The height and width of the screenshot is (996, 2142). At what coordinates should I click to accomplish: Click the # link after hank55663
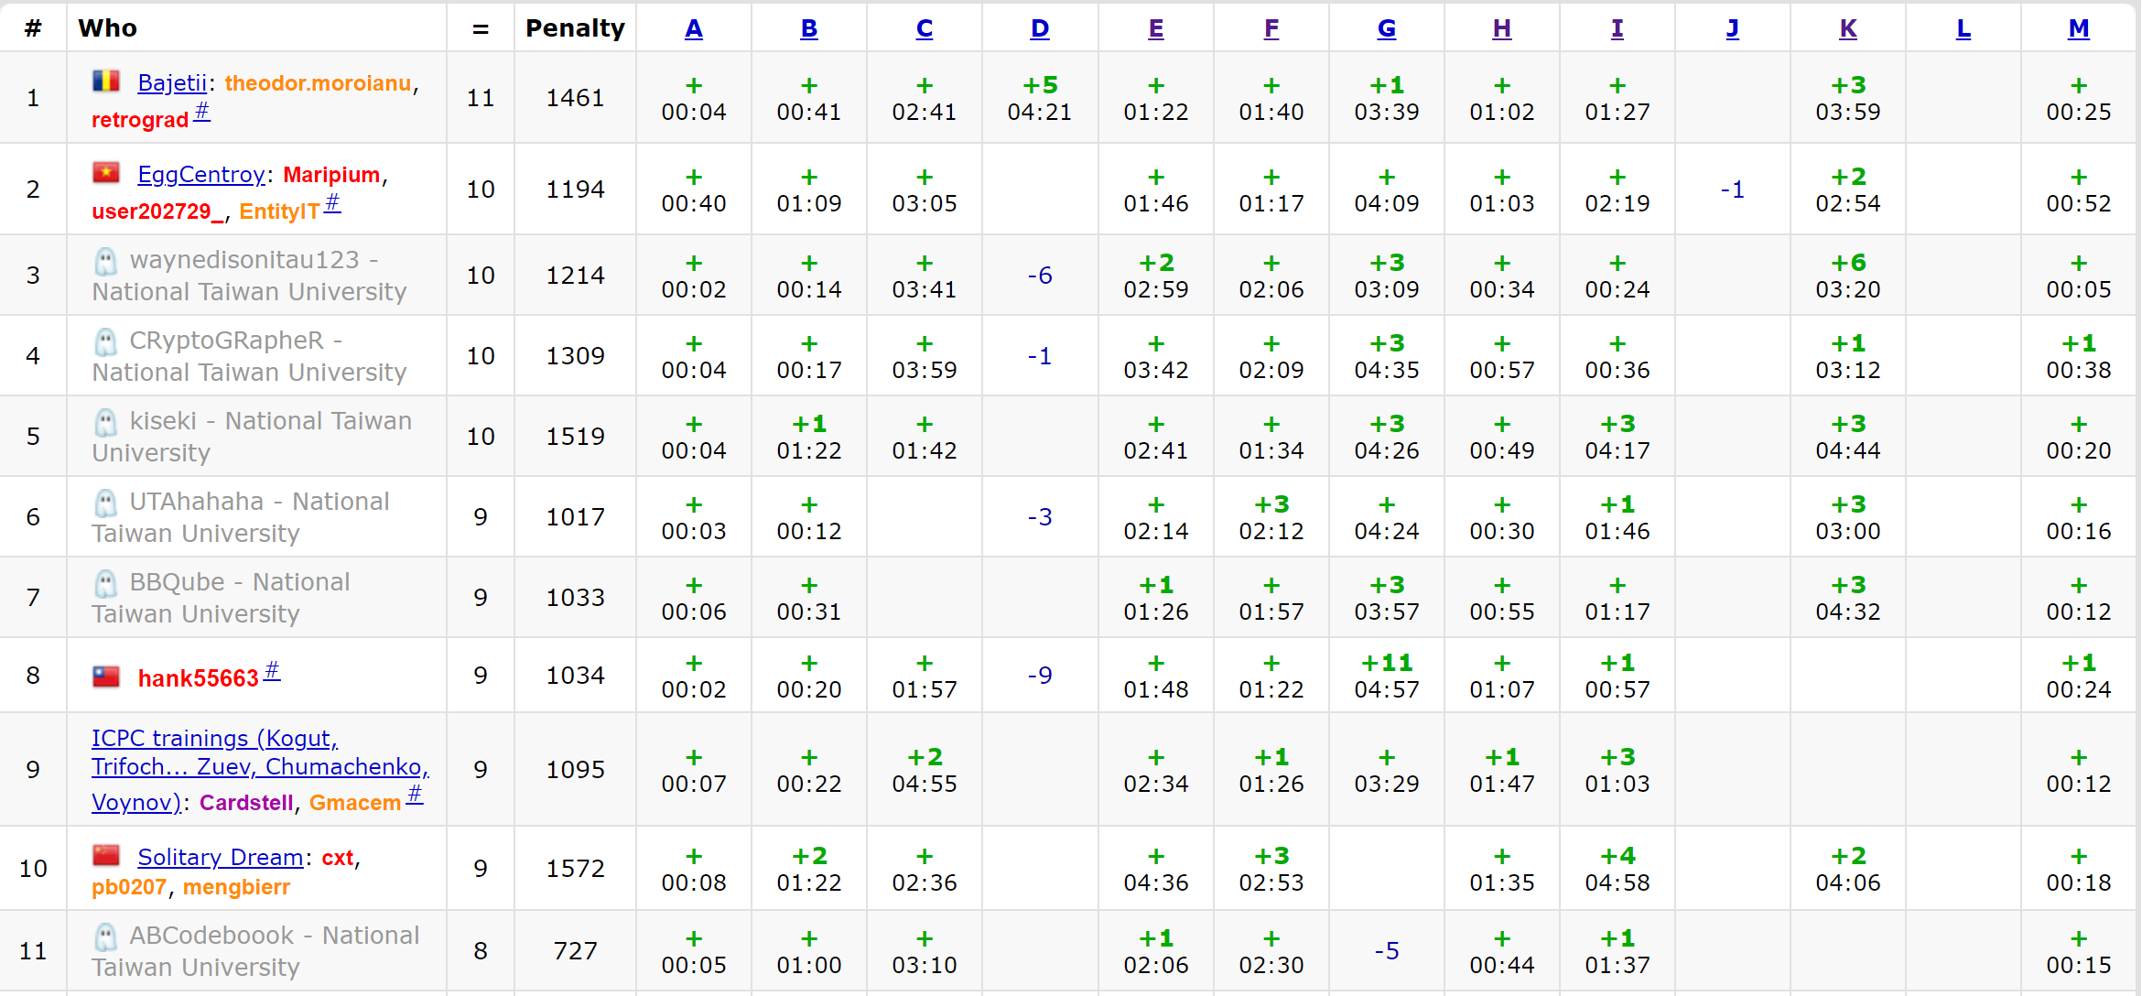click(x=272, y=671)
